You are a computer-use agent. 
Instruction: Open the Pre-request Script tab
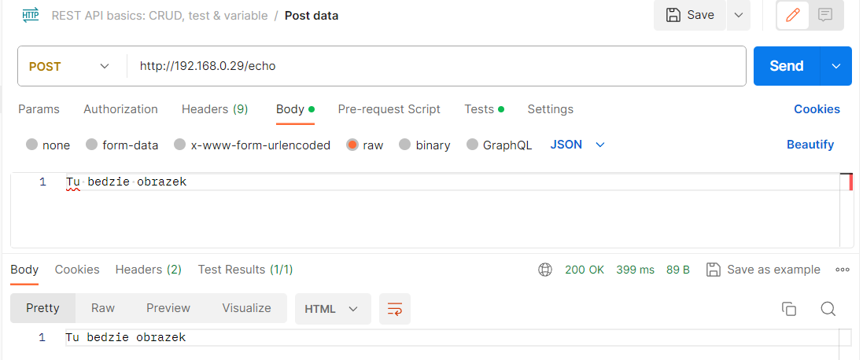pos(389,109)
